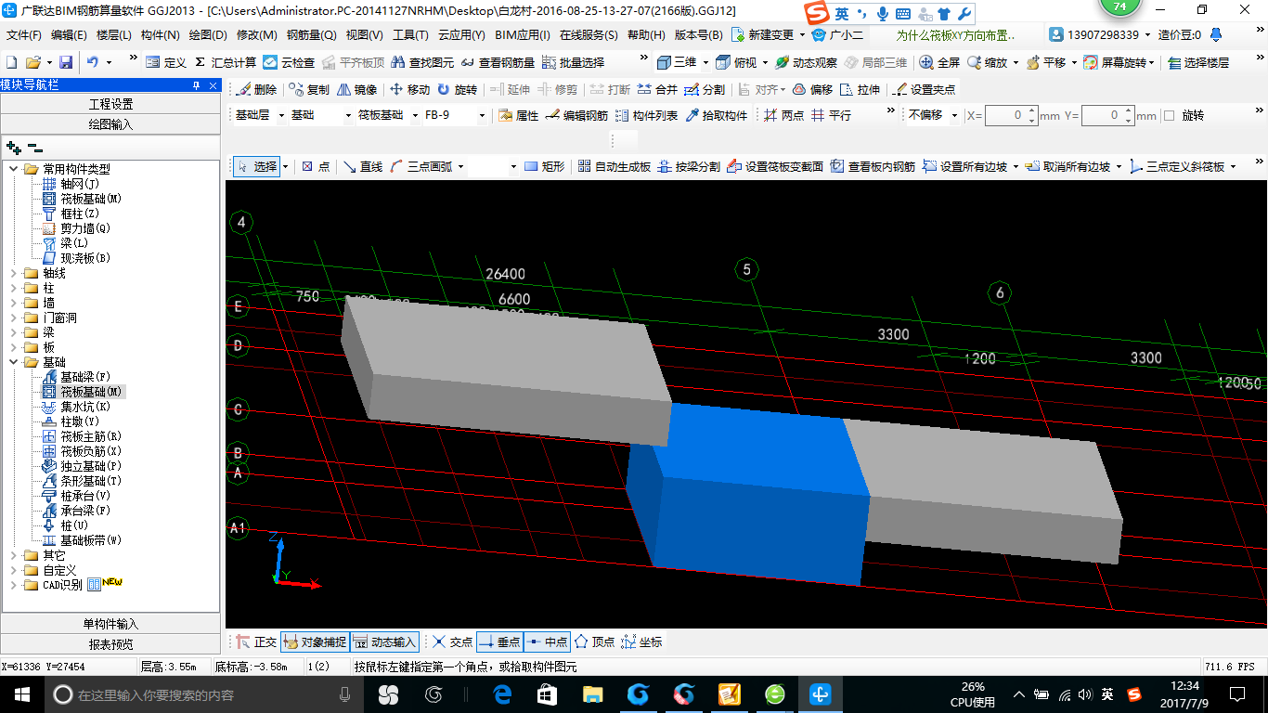This screenshot has width=1268, height=713.
Task: Click the undo arrow icon
Action: point(93,63)
